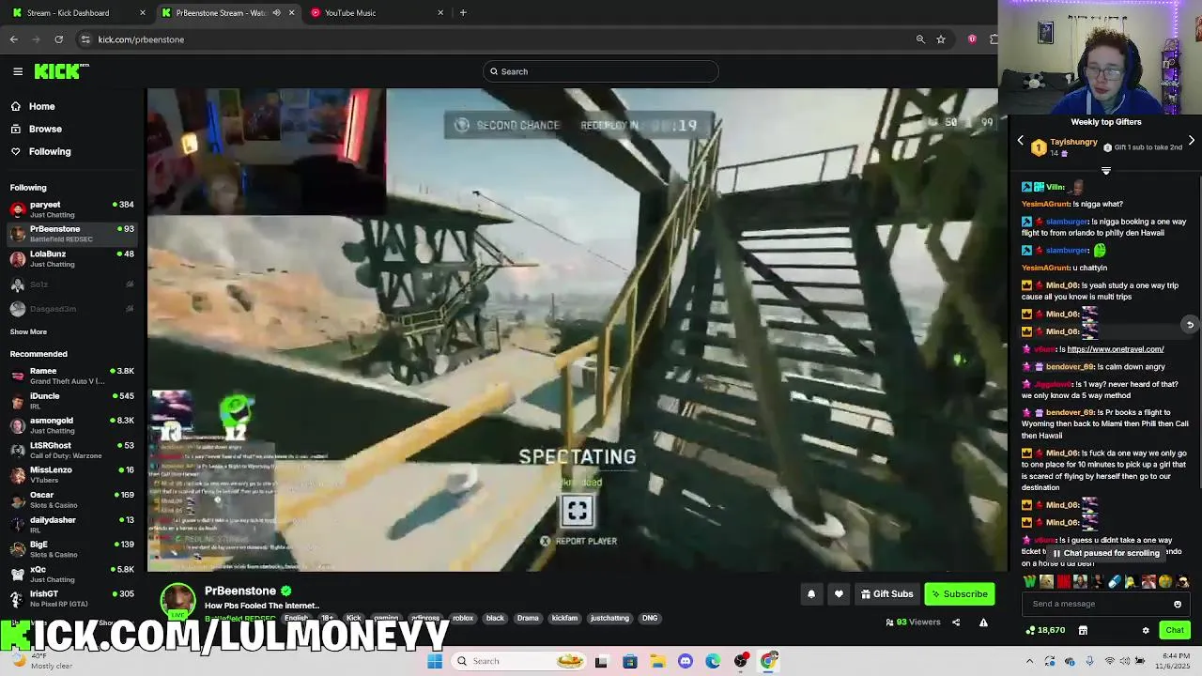Screen dimensions: 1202x676
Task: Share the stream via share icon
Action: point(956,622)
